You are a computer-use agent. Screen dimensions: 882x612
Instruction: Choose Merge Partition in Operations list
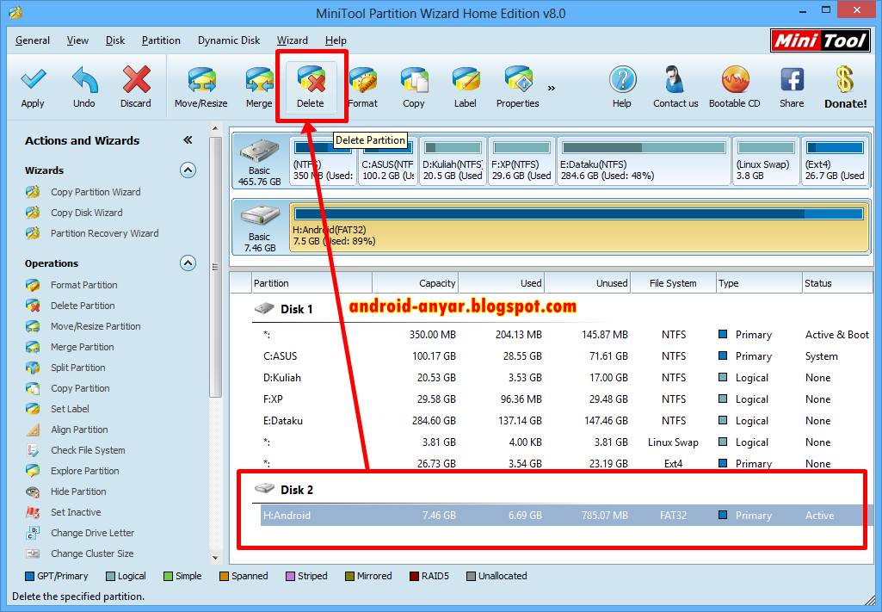coord(82,347)
